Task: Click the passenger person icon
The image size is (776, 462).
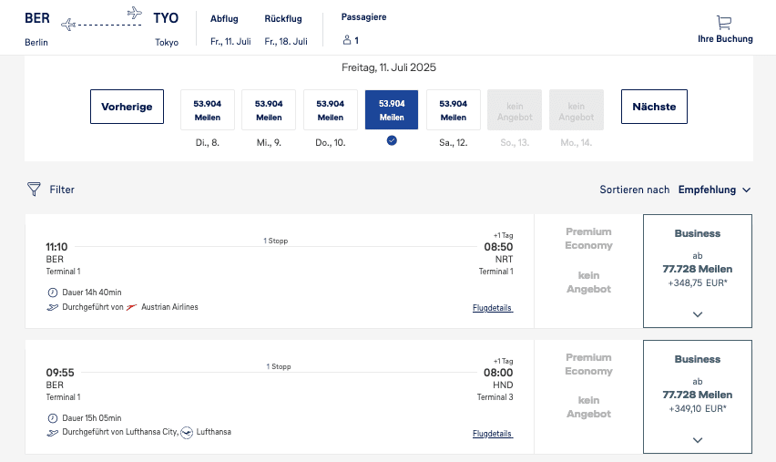Action: click(x=346, y=40)
